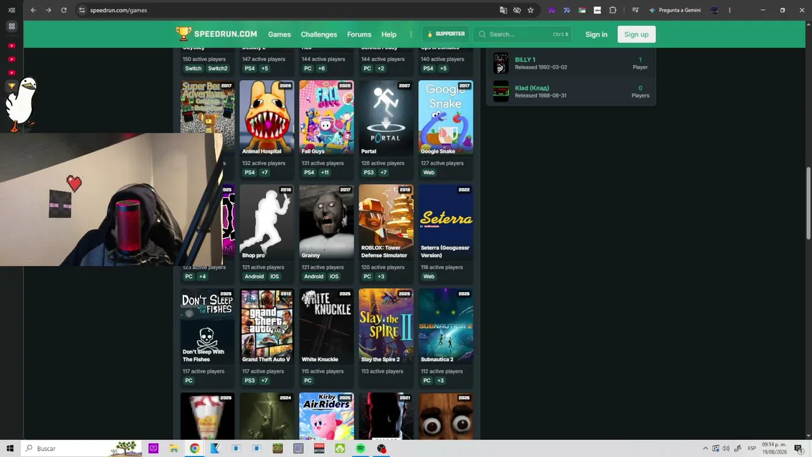The width and height of the screenshot is (812, 457).
Task: Go back in browser history
Action: coord(33,10)
